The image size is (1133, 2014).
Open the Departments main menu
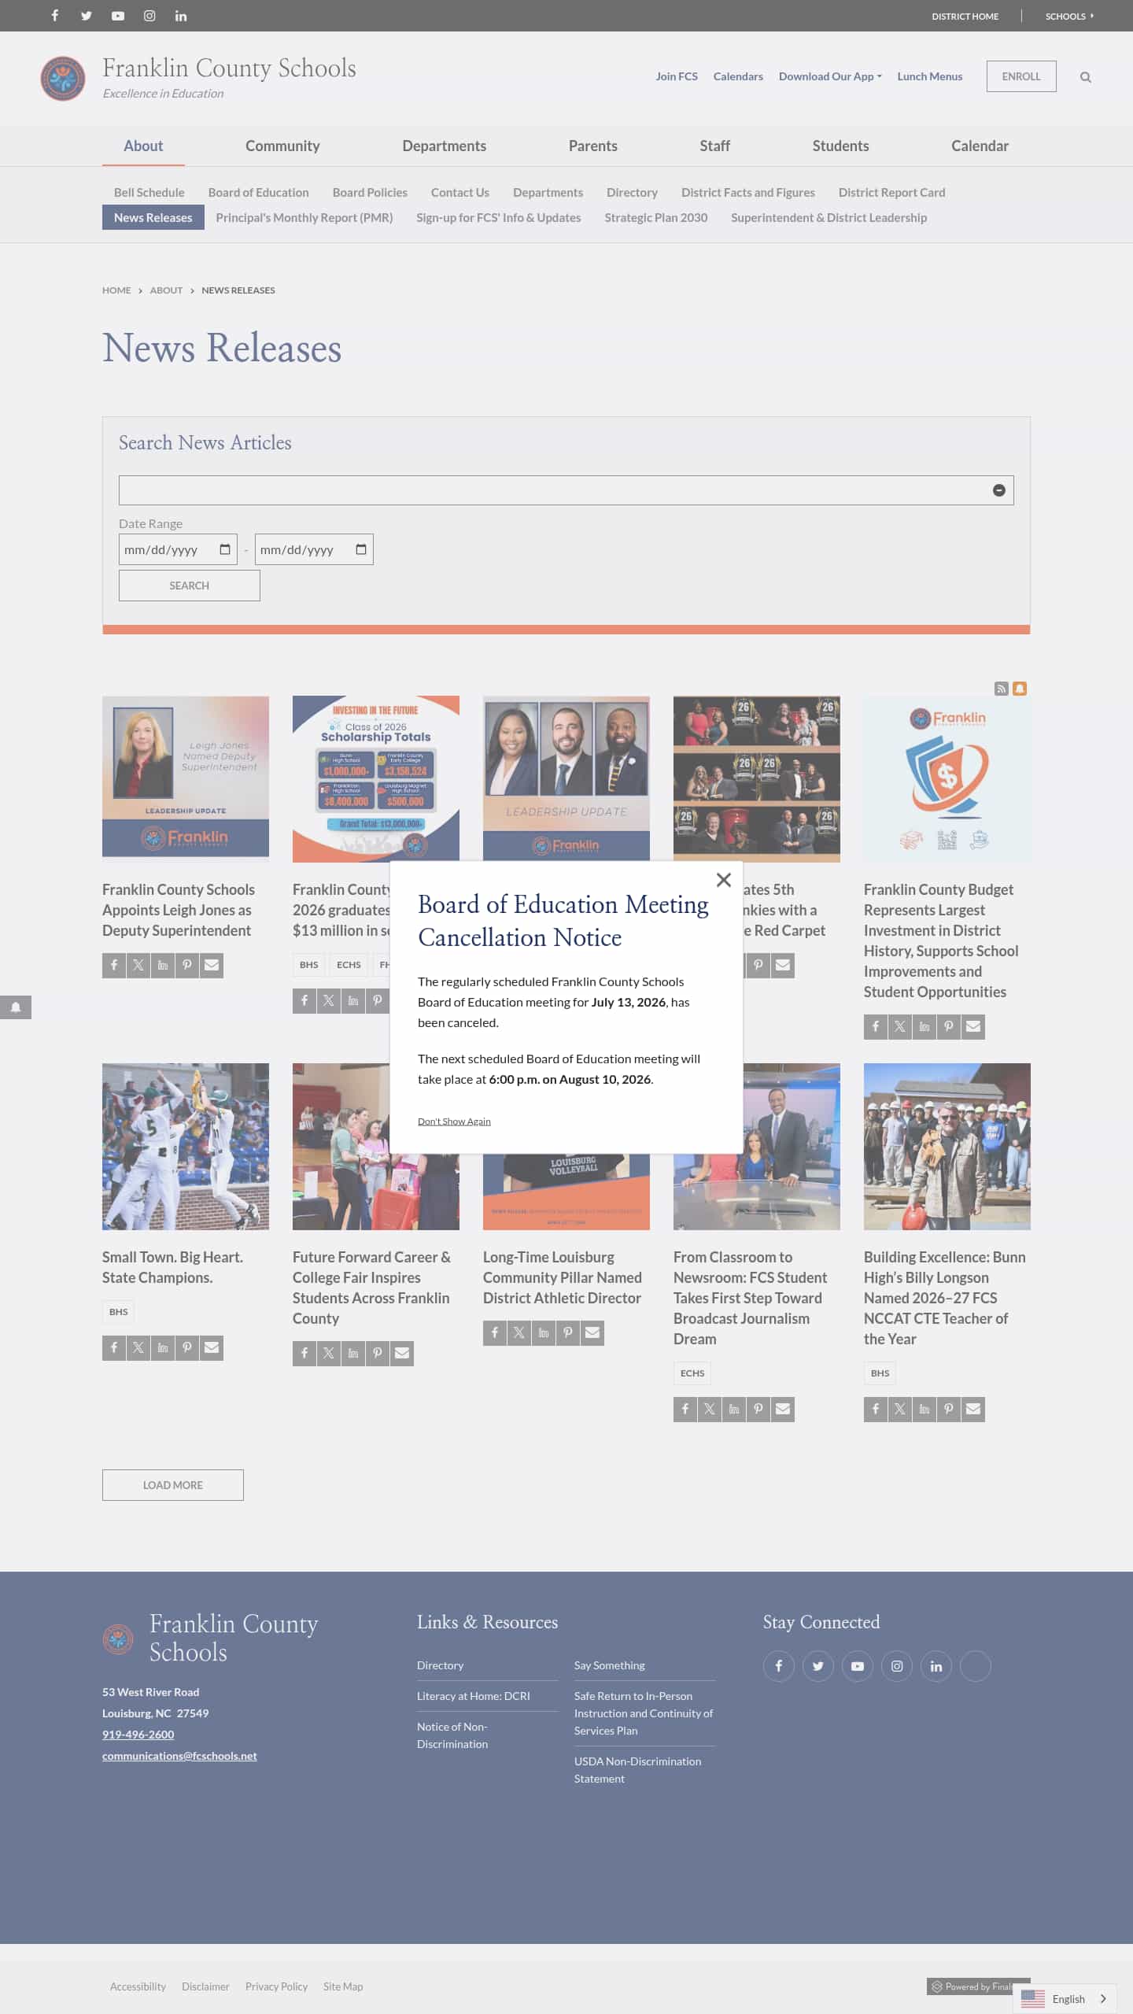coord(444,146)
